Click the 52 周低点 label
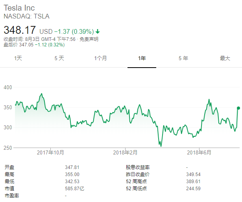 136,189
